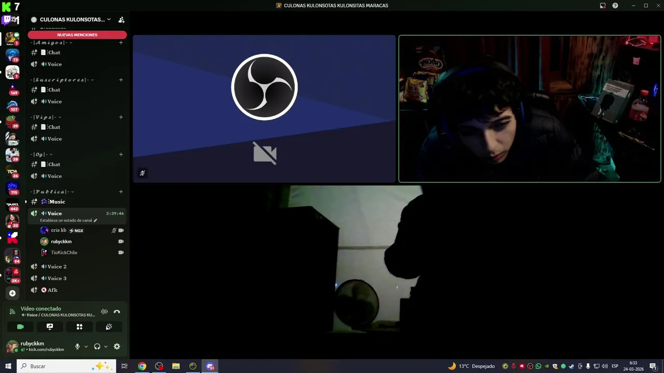Open the Activities launcher button
The height and width of the screenshot is (373, 664).
79,327
